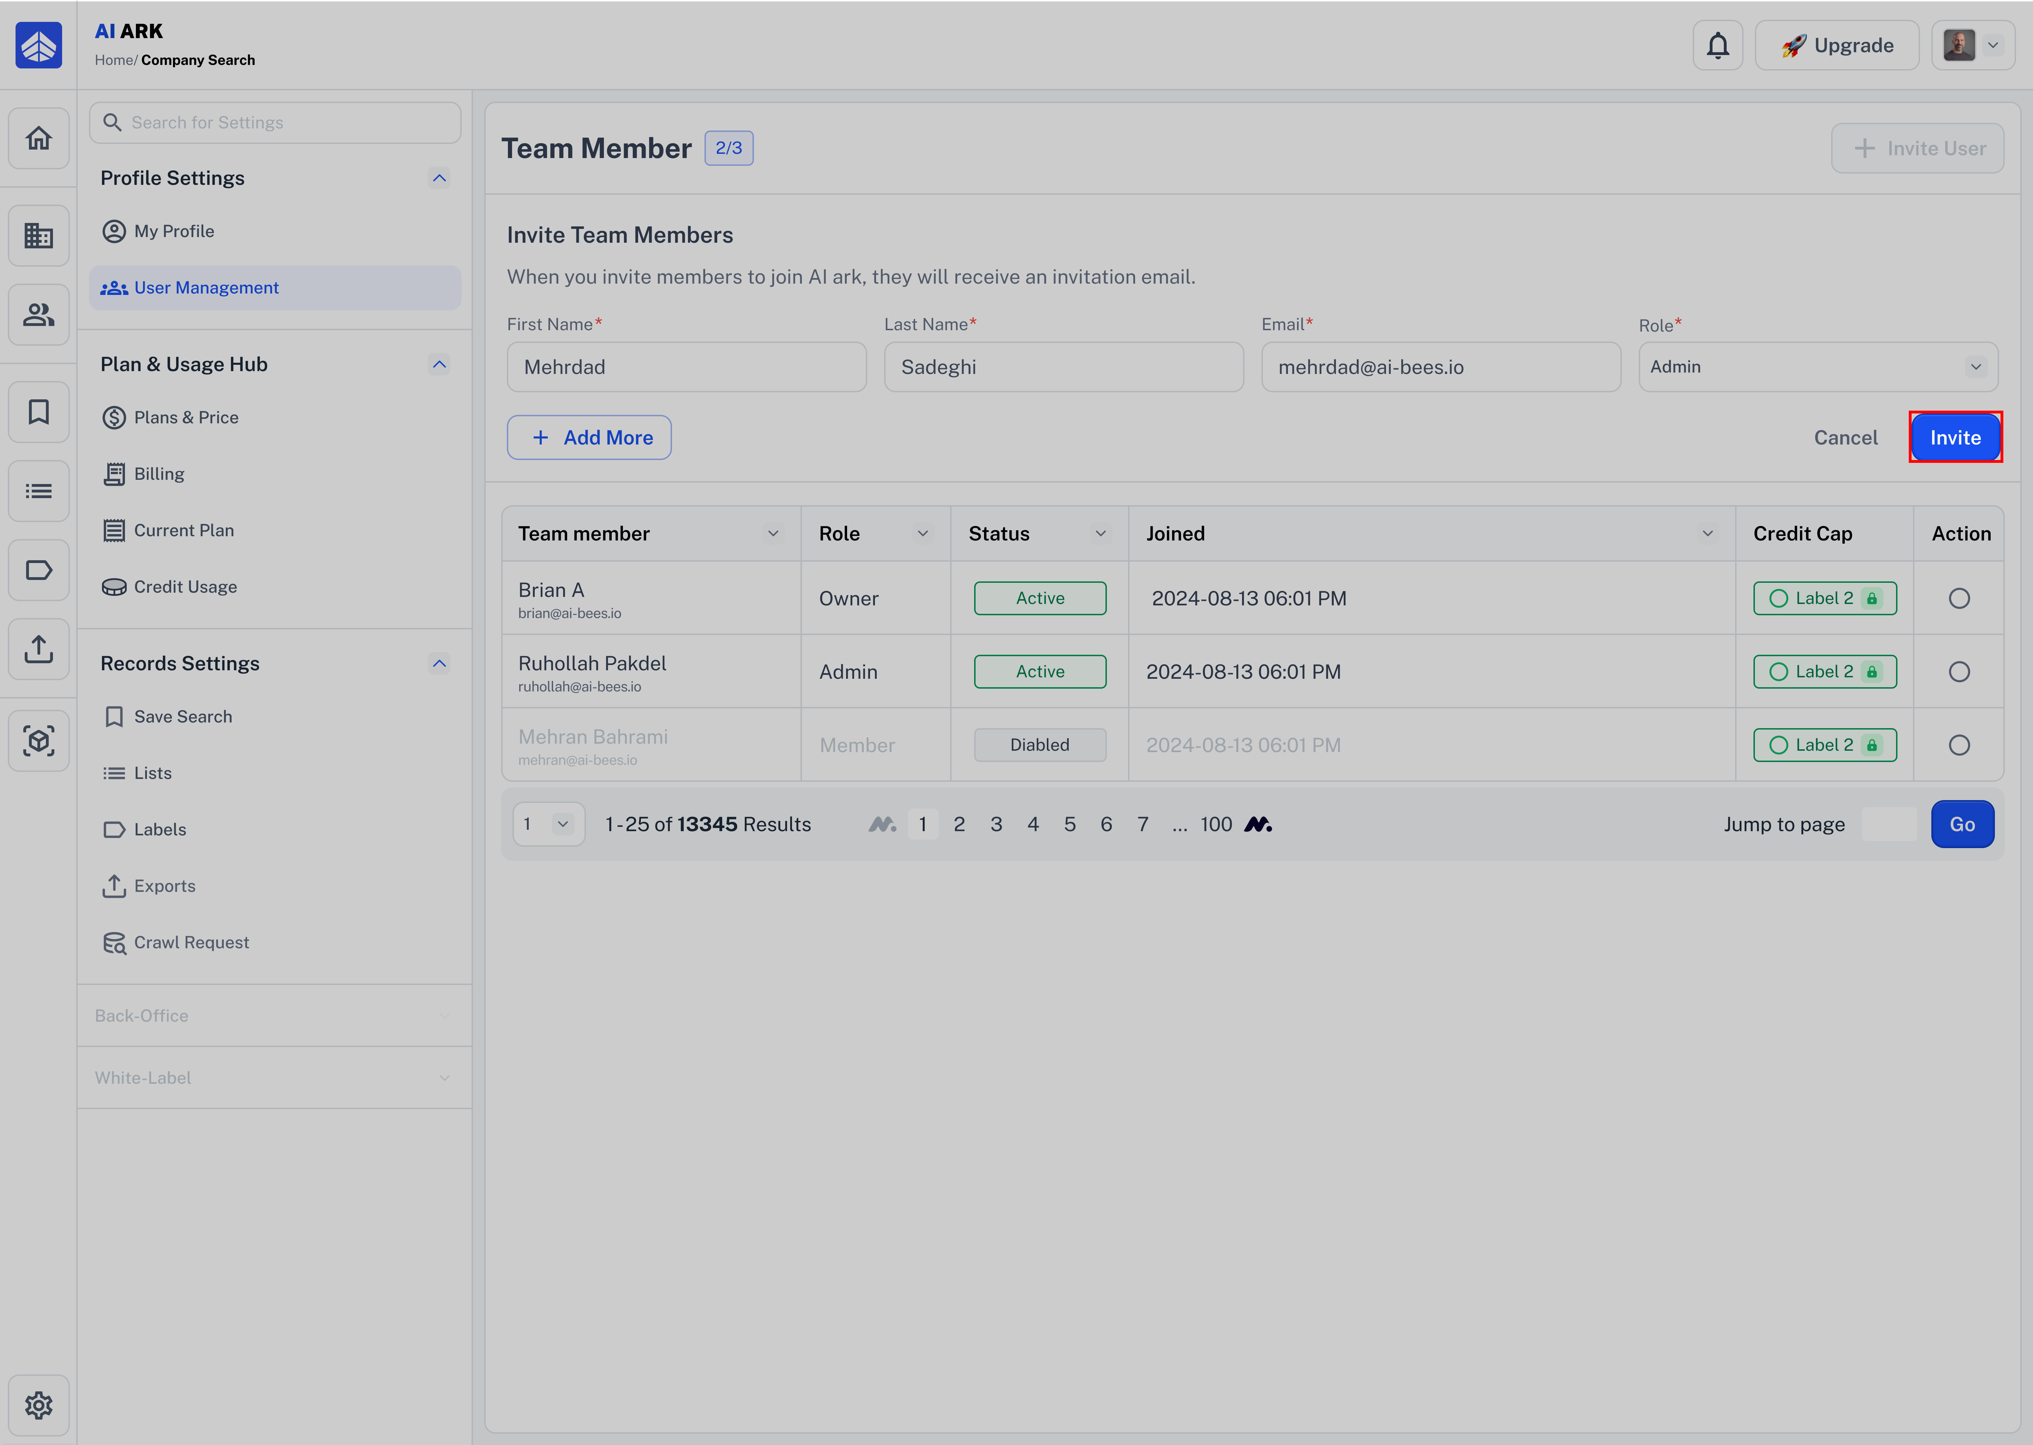Collapse the Plan & Usage Hub section
This screenshot has width=2033, height=1445.
(x=439, y=364)
